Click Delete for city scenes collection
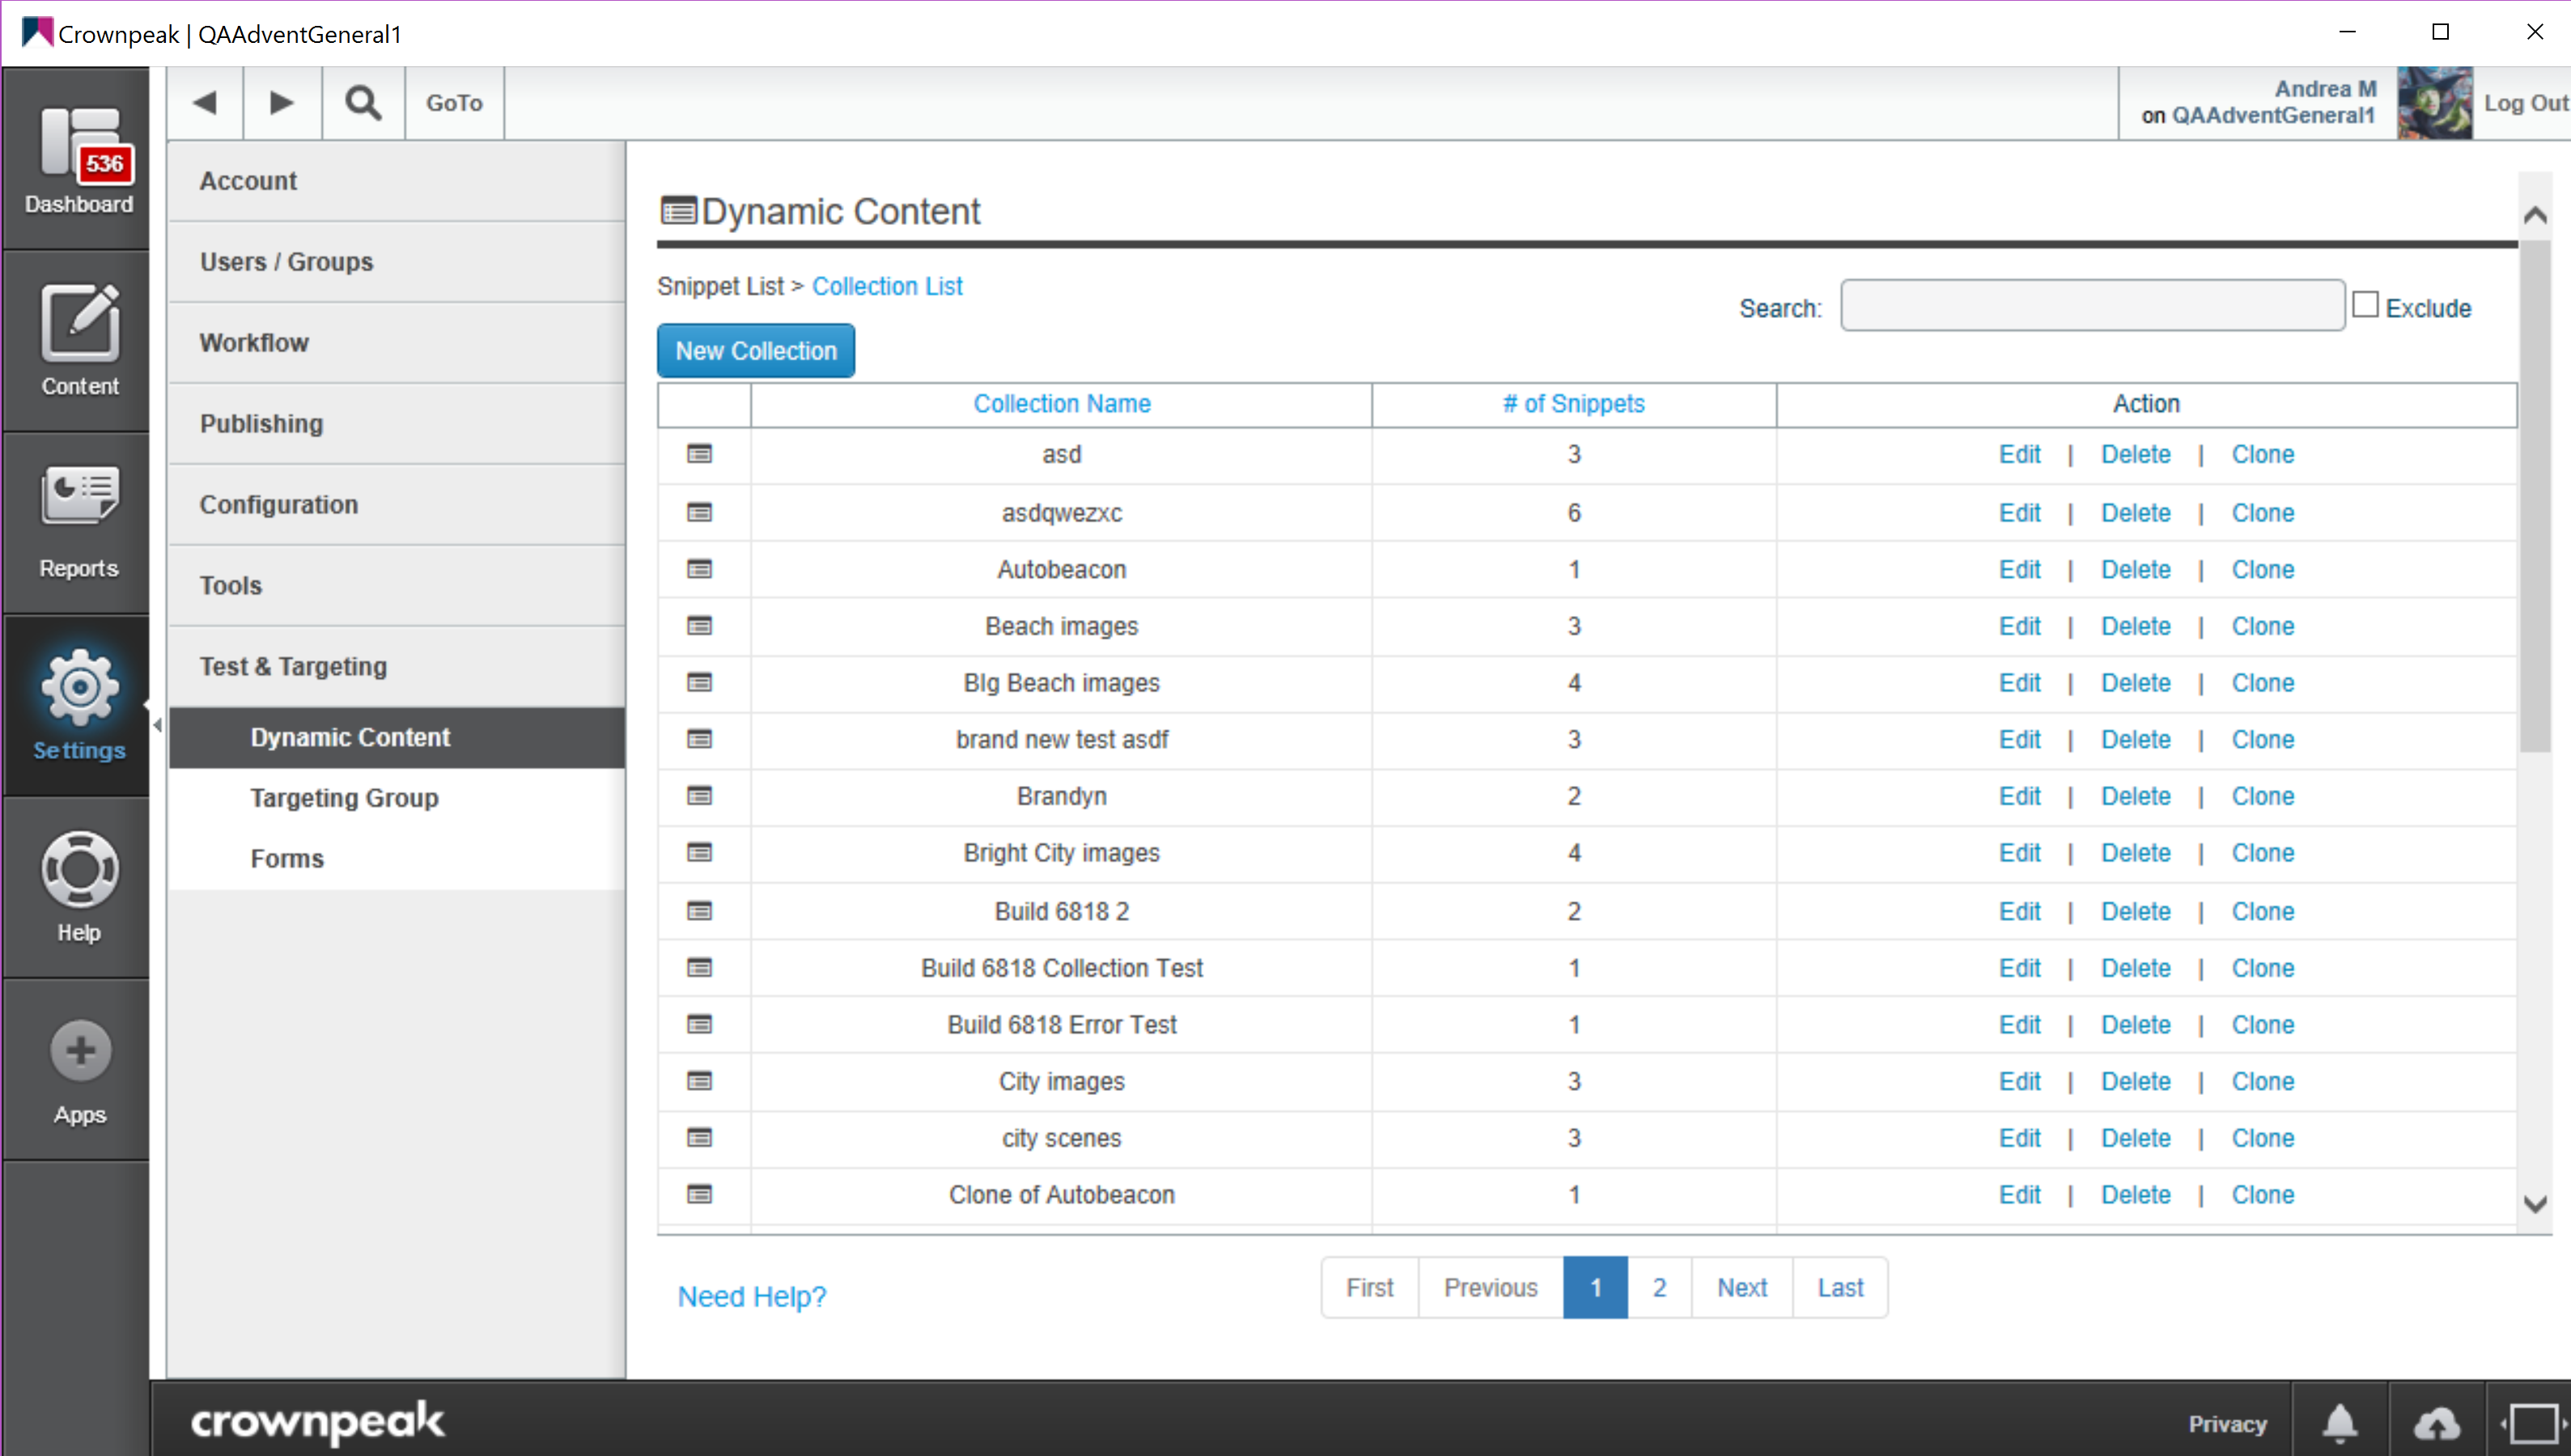 coord(2136,1139)
